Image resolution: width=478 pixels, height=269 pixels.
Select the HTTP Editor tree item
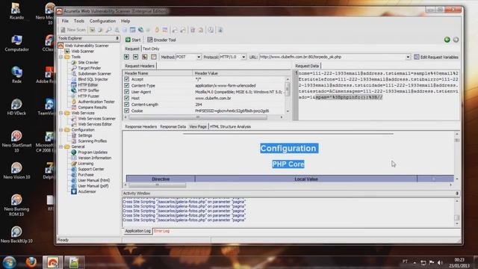click(87, 84)
